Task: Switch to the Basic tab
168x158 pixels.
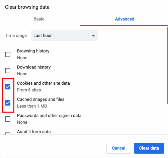Action: (x=39, y=19)
